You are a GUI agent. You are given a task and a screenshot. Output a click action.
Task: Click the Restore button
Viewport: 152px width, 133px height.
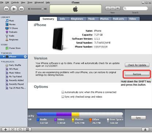(137, 74)
